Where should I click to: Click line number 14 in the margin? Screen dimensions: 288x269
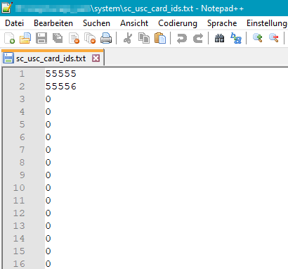[19, 239]
